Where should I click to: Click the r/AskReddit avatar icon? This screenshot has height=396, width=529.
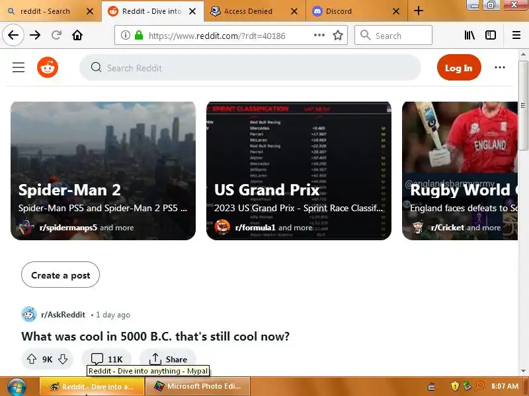pos(29,315)
